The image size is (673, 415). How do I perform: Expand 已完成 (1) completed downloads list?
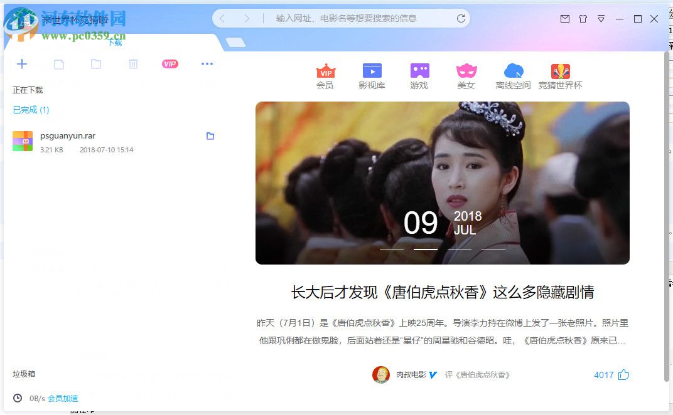point(30,109)
